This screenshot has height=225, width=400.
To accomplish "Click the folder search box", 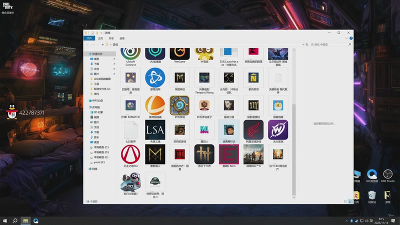I will tap(331, 44).
